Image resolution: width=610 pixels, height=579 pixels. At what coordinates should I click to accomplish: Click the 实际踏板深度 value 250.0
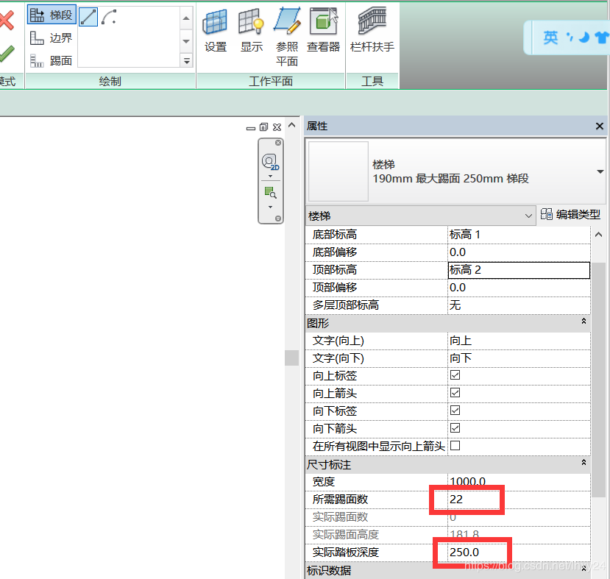point(519,553)
